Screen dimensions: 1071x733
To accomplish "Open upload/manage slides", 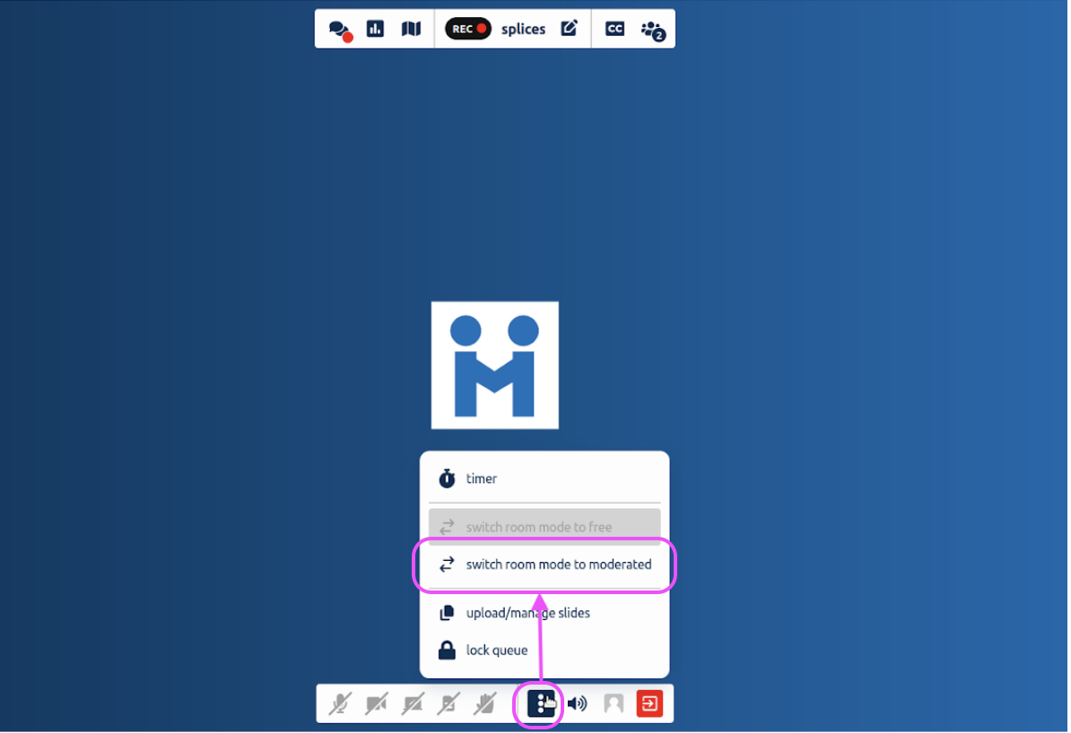I will tap(527, 613).
